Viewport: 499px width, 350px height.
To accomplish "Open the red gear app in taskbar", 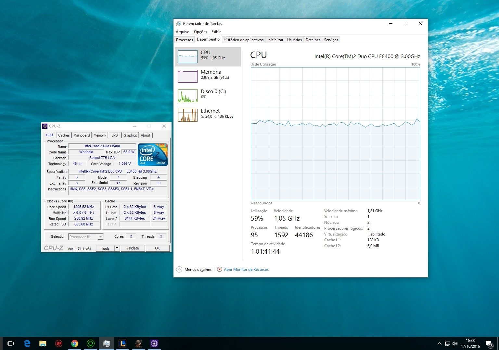I will point(59,344).
